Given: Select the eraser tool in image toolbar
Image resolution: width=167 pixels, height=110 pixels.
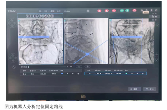Looking at the screenshot, I should pos(49,16).
